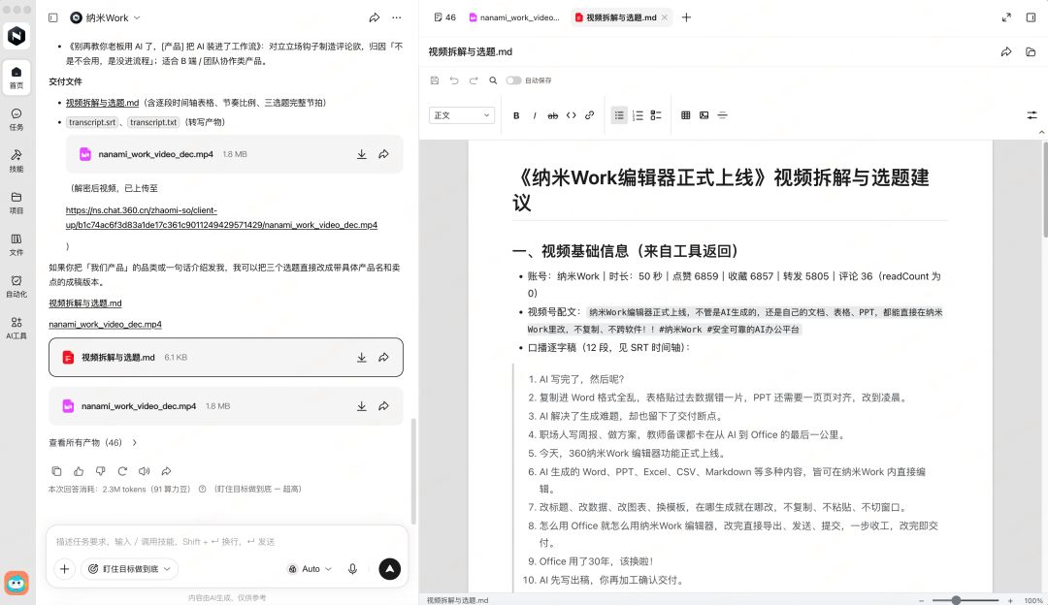Open the 盯住目标做到底 mode dropdown
Image resolution: width=1048 pixels, height=605 pixels.
[130, 569]
